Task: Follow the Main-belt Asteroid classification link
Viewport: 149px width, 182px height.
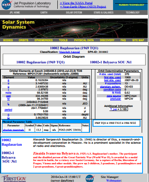Action: point(69,52)
